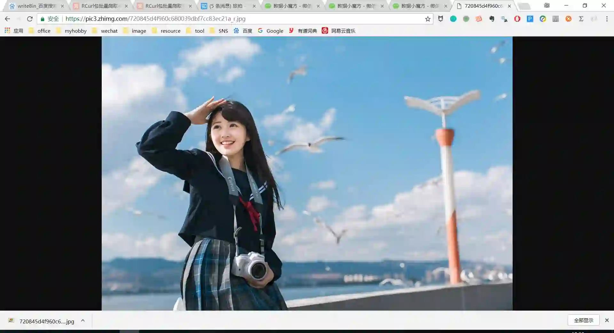Click the Evernote elephant extension icon
Viewport: 614px width, 333px height.
click(x=492, y=19)
